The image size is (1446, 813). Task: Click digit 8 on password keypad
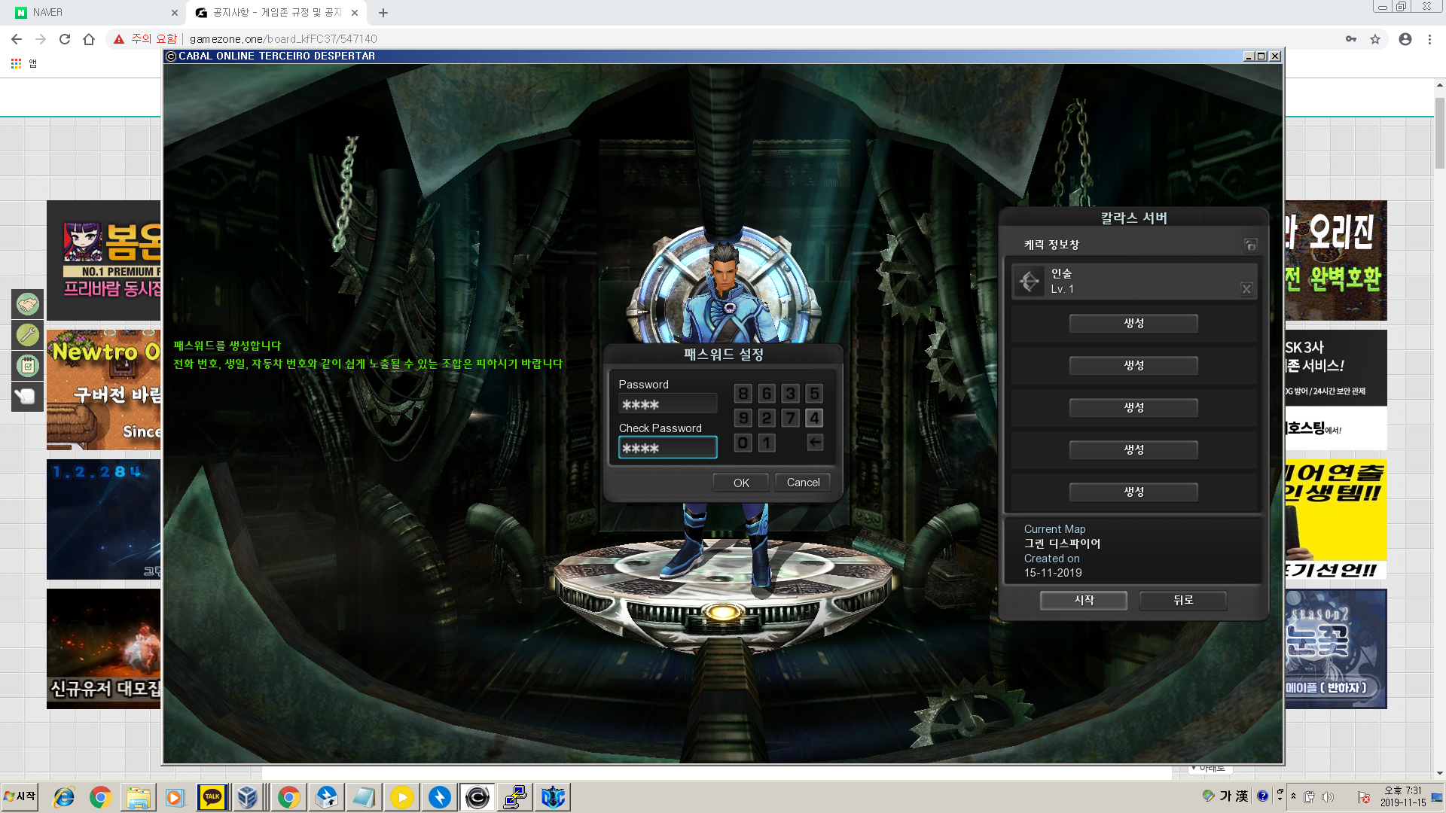(x=743, y=394)
